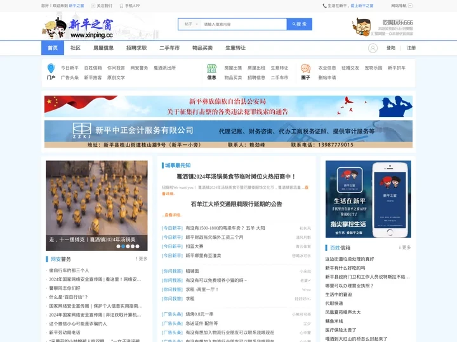Click the 吃喝玩乐666 mascot banner
457x342 pixels.
382,27
